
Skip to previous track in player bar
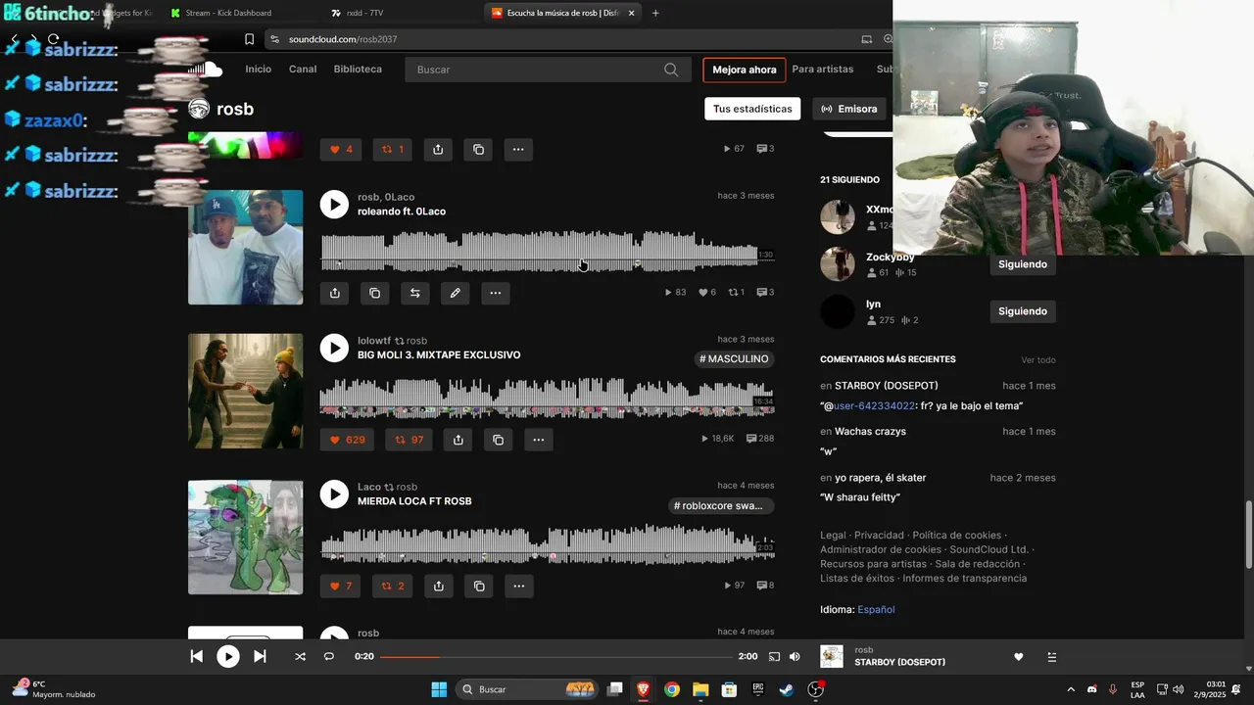coord(196,657)
